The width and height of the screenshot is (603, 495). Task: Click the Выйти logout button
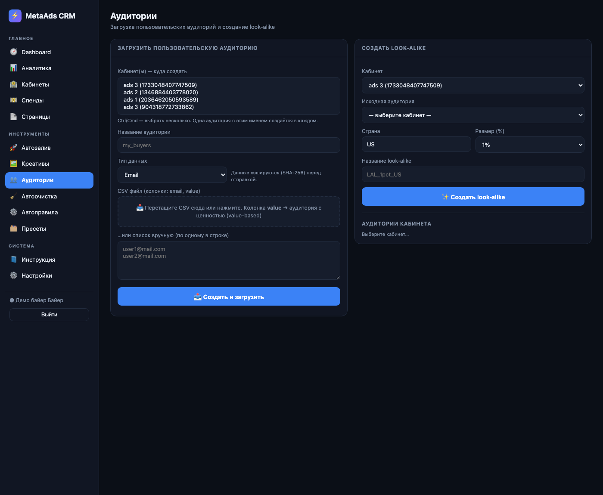pos(49,315)
